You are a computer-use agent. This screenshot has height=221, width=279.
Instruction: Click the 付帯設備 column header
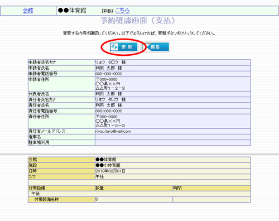point(37,188)
